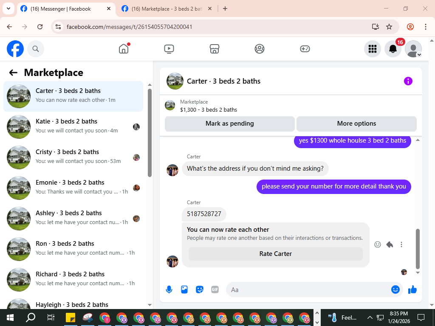Open Task View
The image size is (435, 326).
(x=51, y=318)
